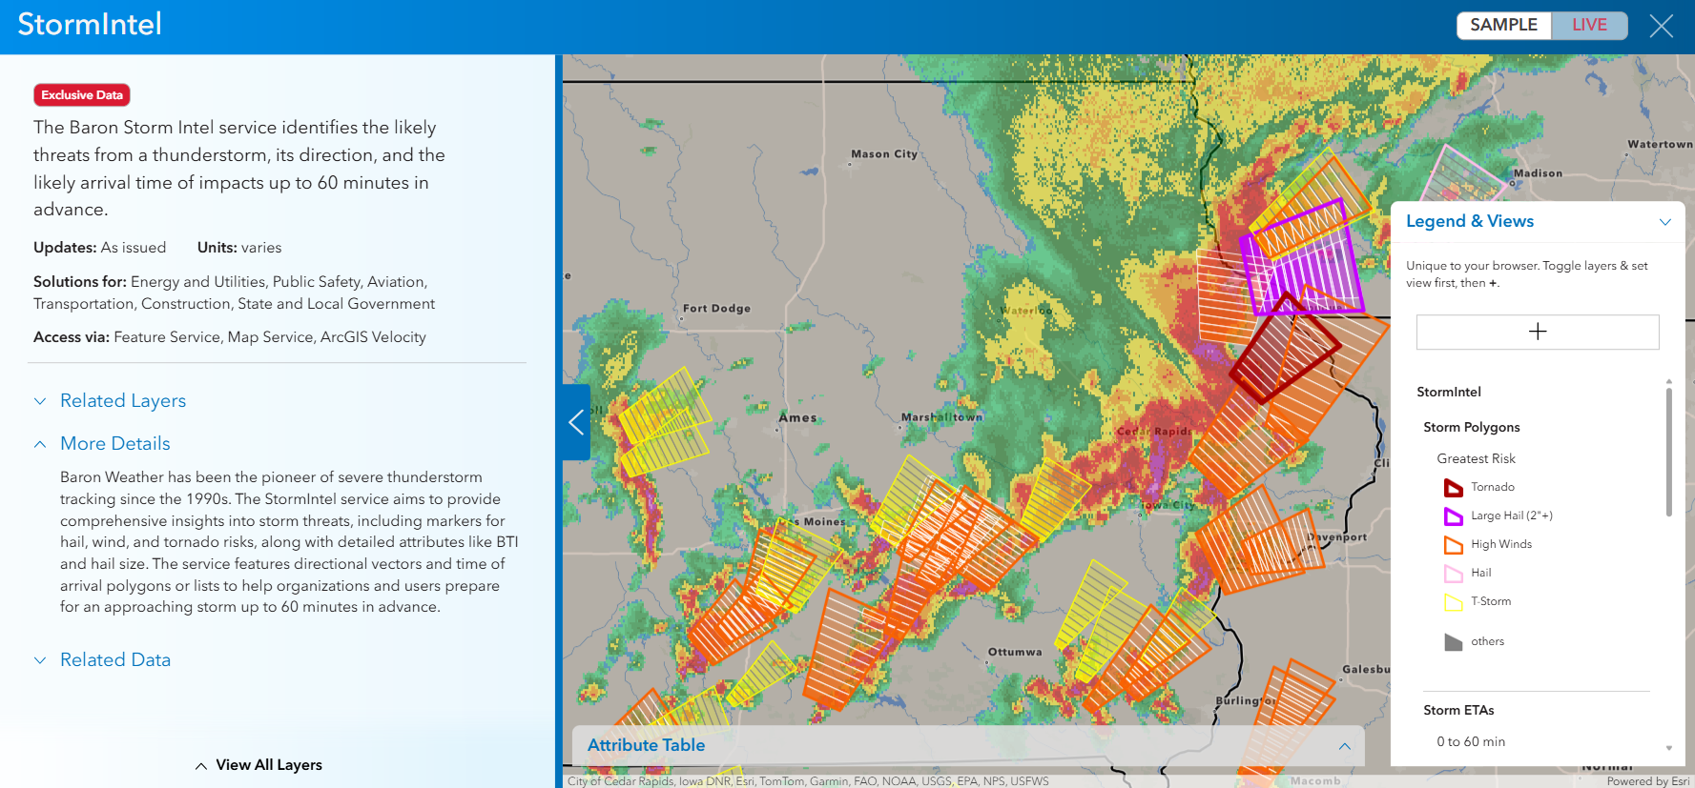Image resolution: width=1695 pixels, height=788 pixels.
Task: Click the Powered by Esri attribution
Action: click(x=1648, y=781)
